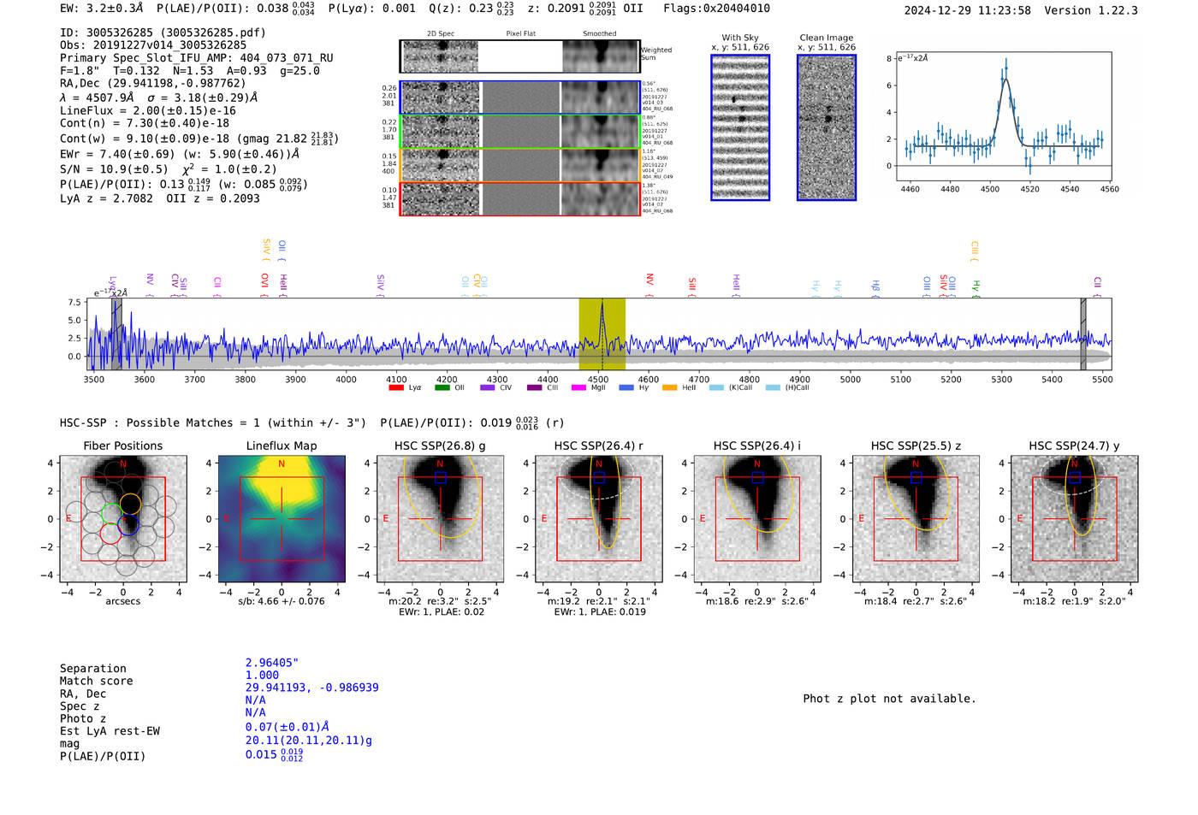This screenshot has width=1198, height=815.
Task: Click the EW: 3.2±0.3Å header value
Action: (102, 9)
